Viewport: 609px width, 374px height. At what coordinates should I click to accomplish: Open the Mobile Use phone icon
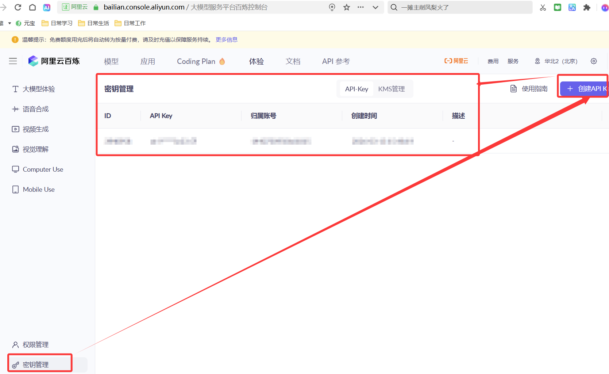tap(15, 189)
